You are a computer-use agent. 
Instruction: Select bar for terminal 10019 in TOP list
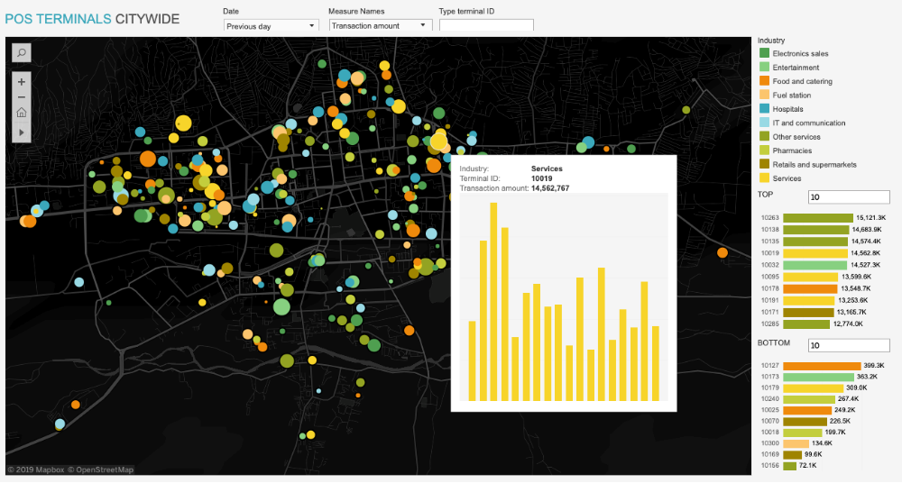click(816, 254)
